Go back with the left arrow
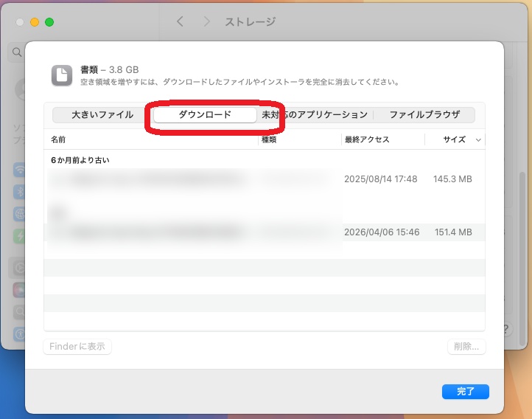This screenshot has height=419, width=532. tap(181, 21)
